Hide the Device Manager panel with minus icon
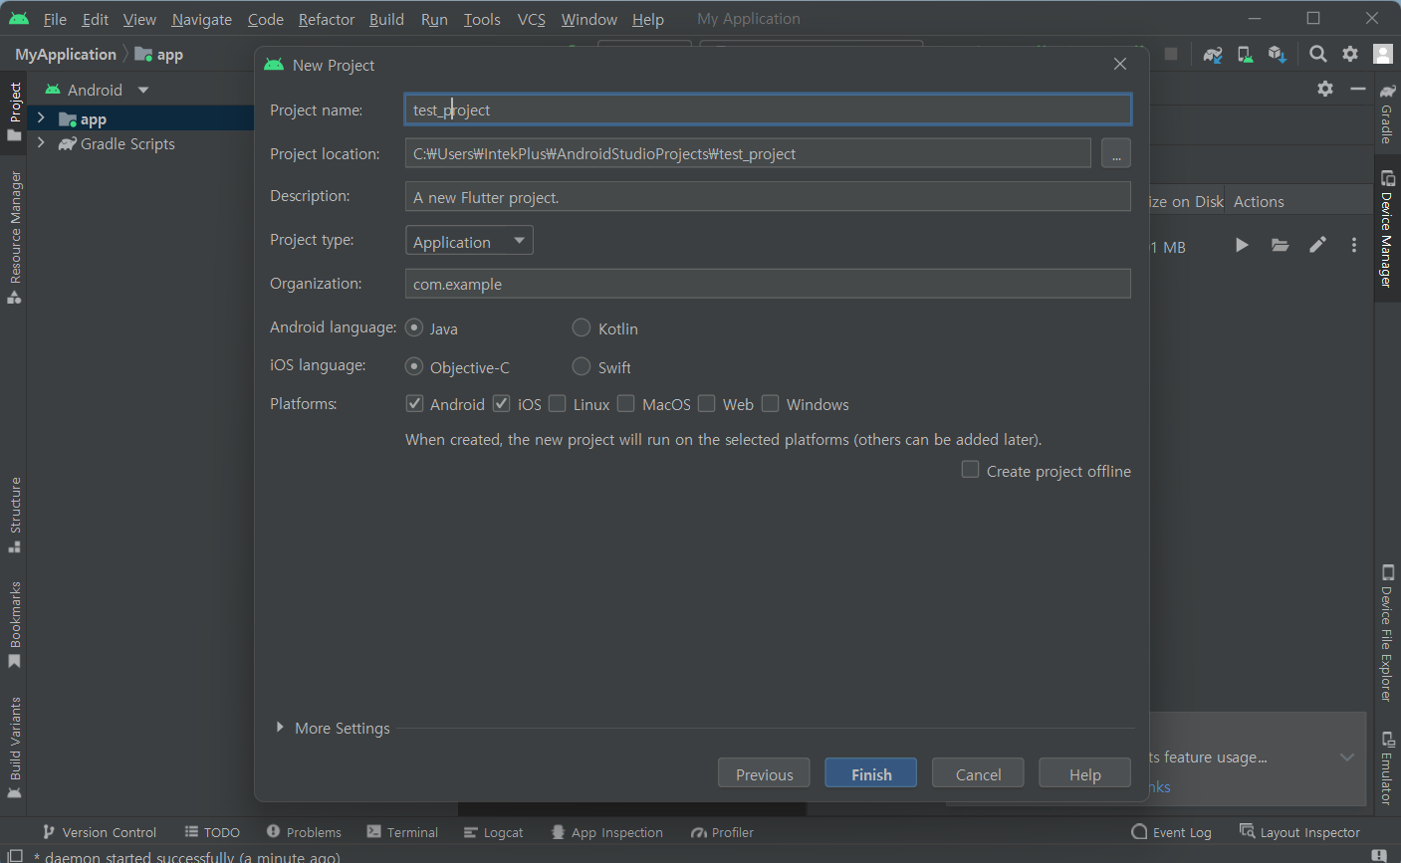This screenshot has width=1401, height=863. point(1358,89)
